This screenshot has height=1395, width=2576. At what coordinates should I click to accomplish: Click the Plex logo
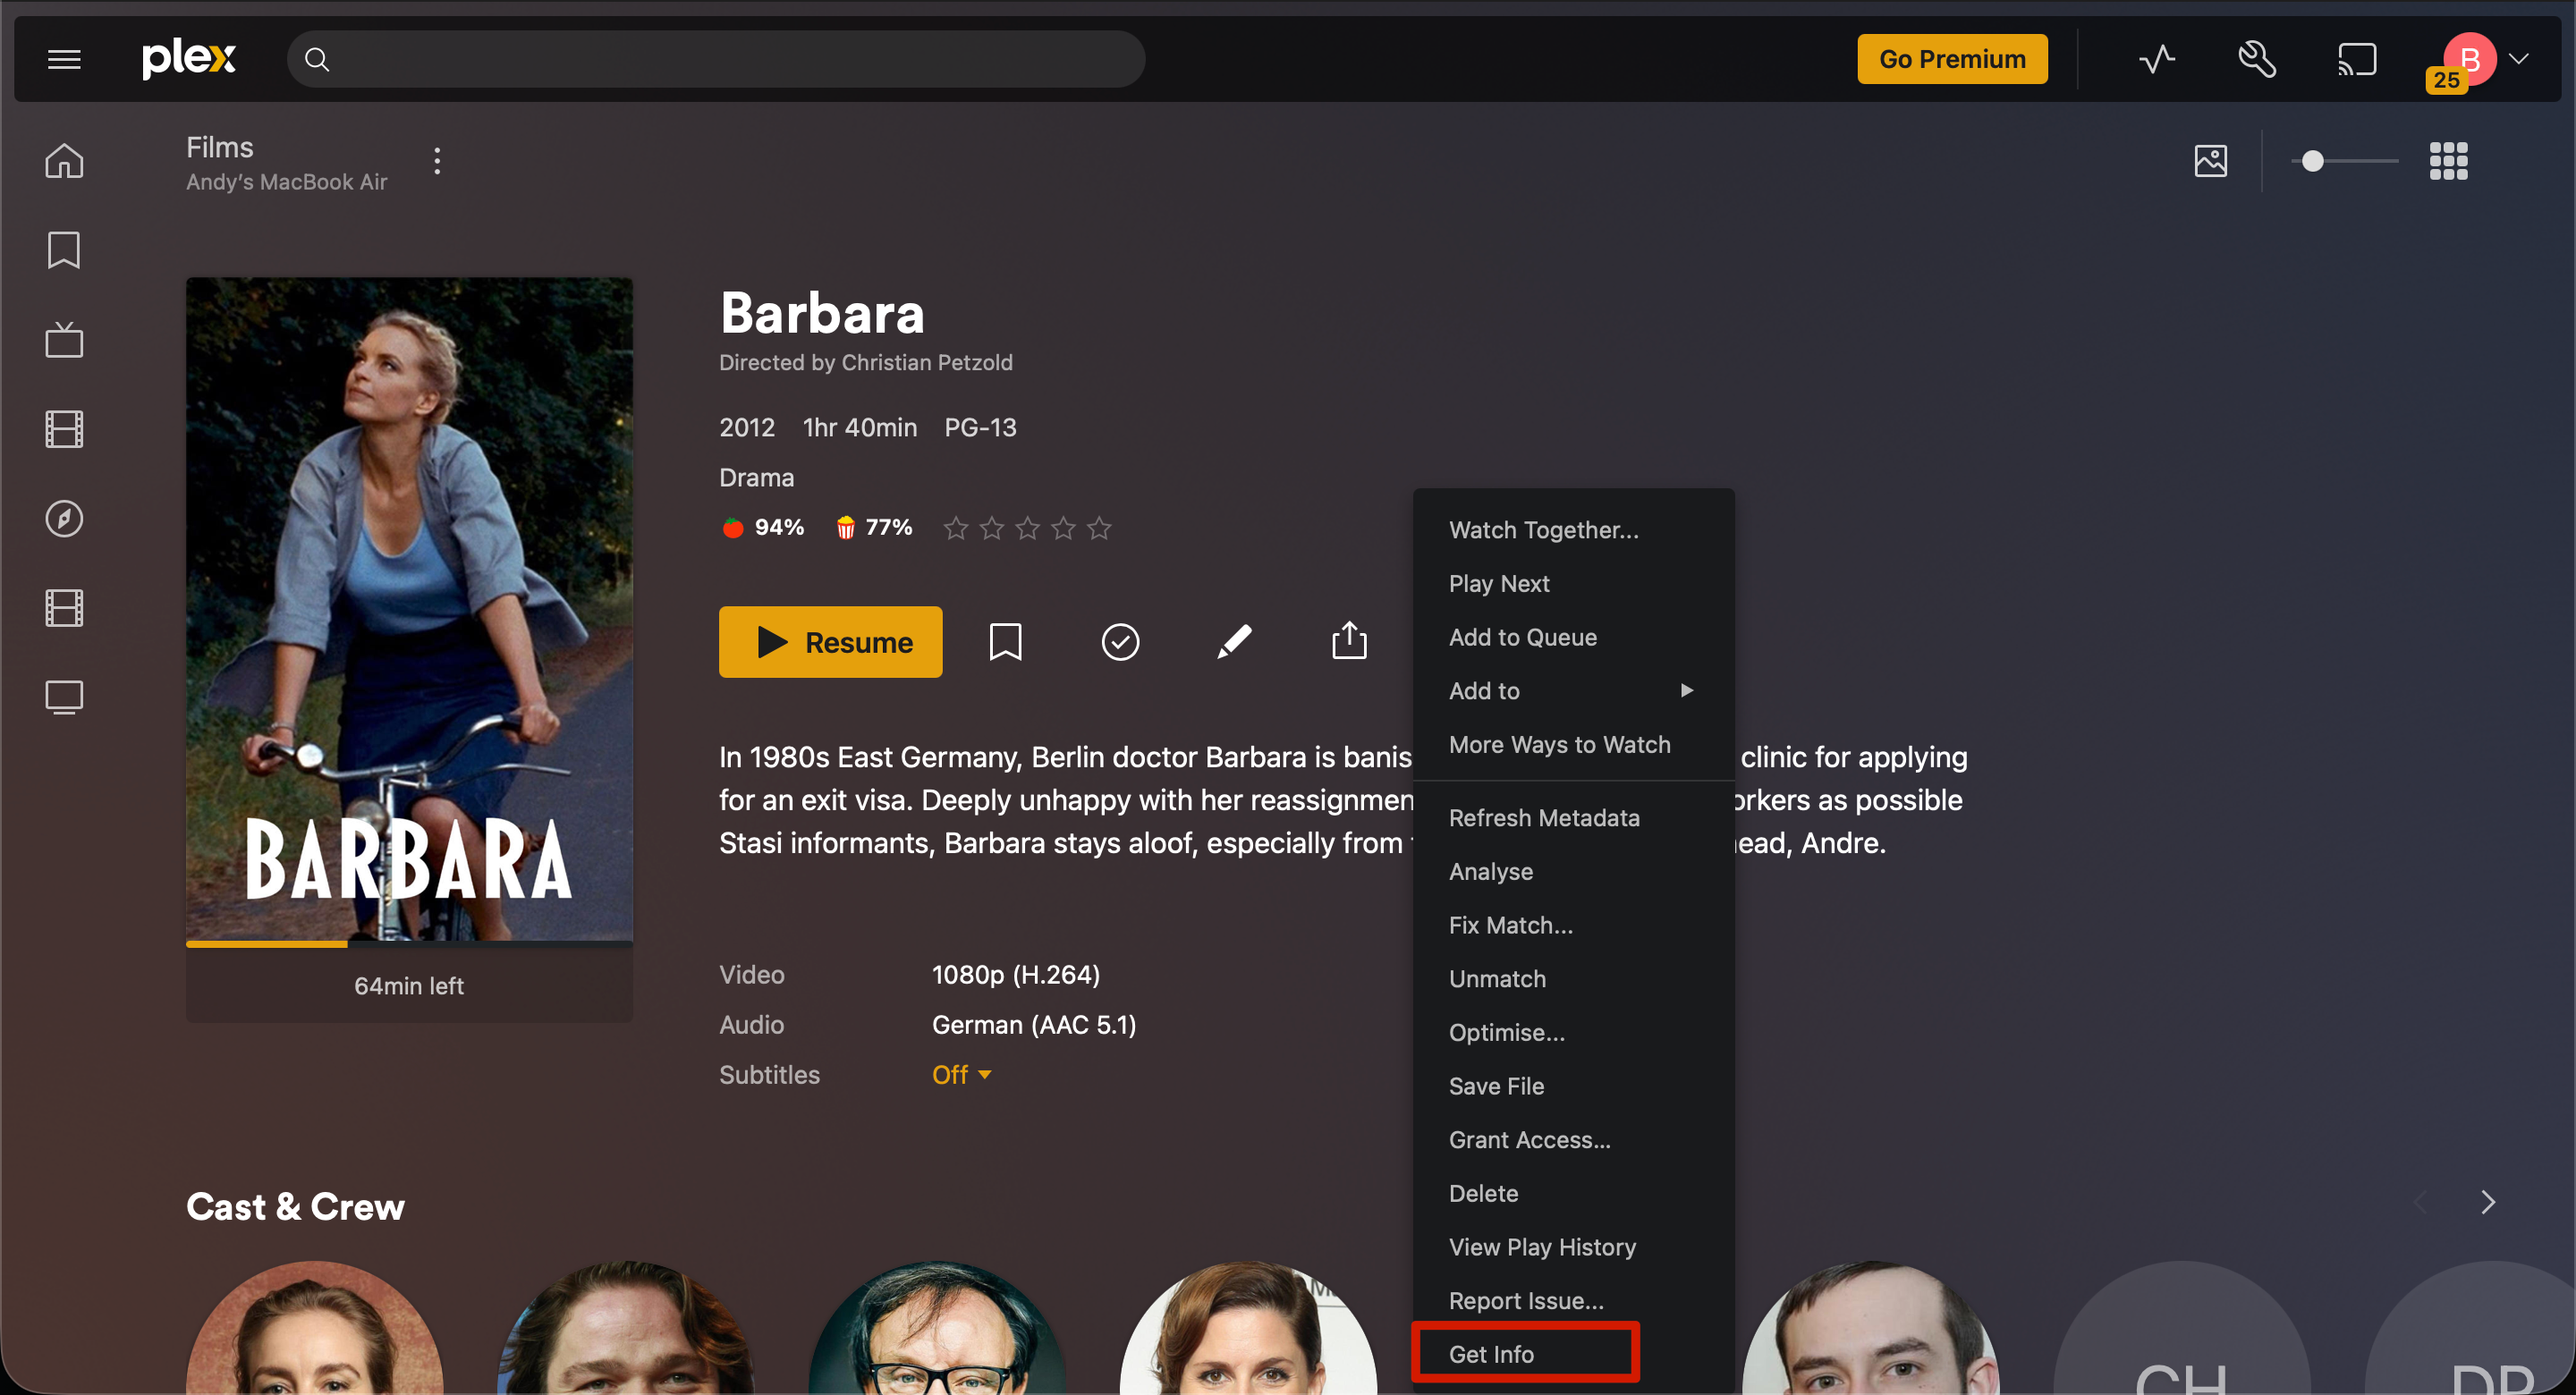click(x=189, y=59)
